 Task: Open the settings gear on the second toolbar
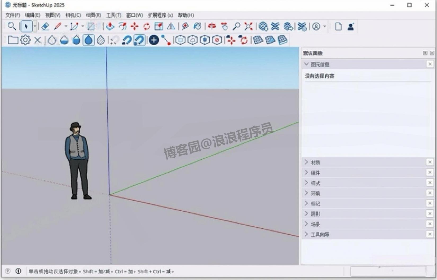click(x=25, y=40)
